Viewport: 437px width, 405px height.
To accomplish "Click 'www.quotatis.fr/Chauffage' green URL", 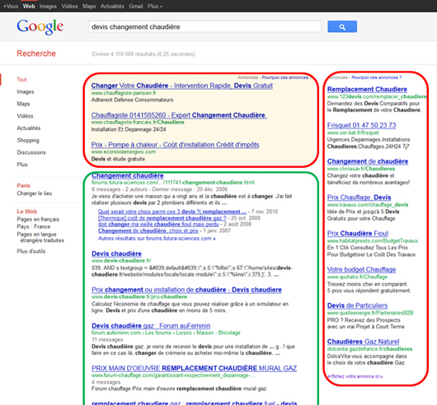I will pos(357,277).
